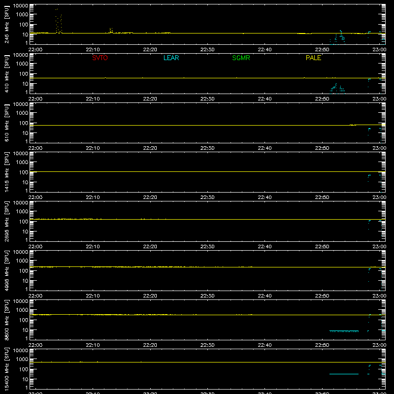394x394 pixels.
Task: Click the green SGMR station label
Action: [241, 58]
